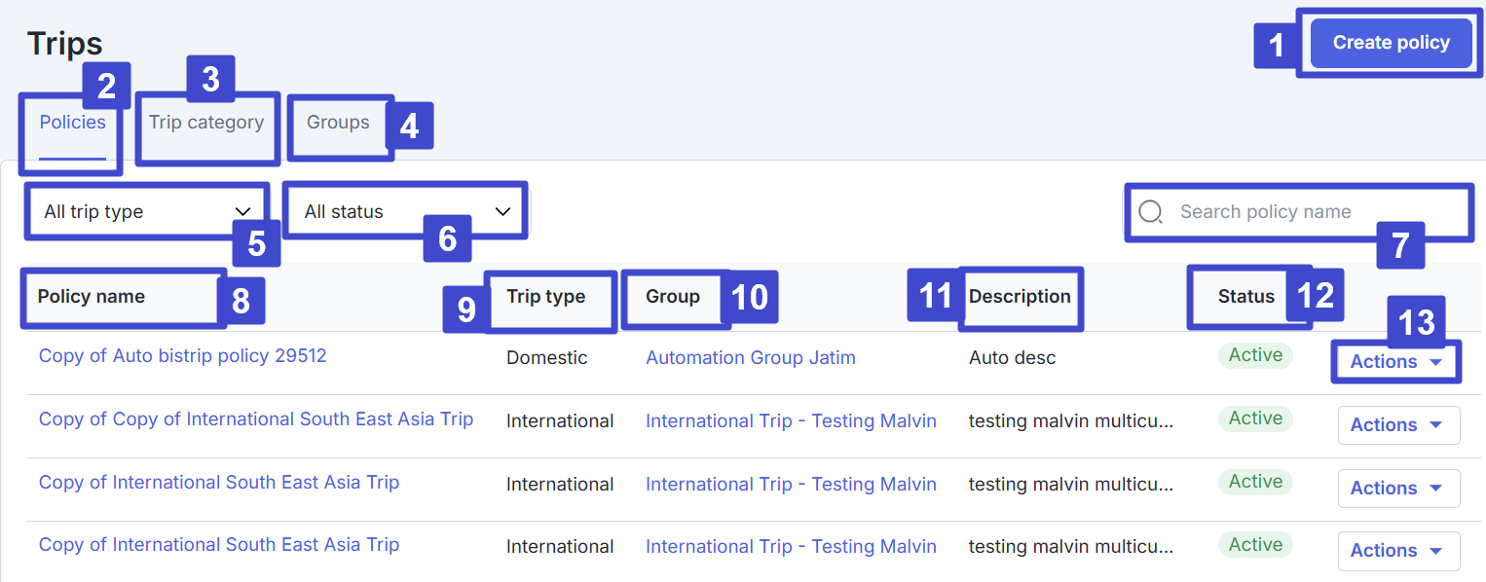This screenshot has height=582, width=1486.
Task: Open Actions for Copy of Auto bistrip policy
Action: (x=1396, y=362)
